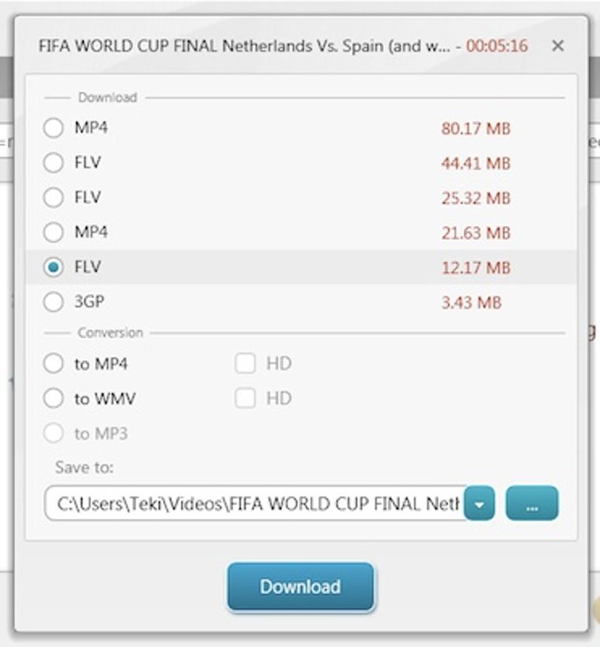Choose the 3GP 3.43 MB format

tap(53, 302)
